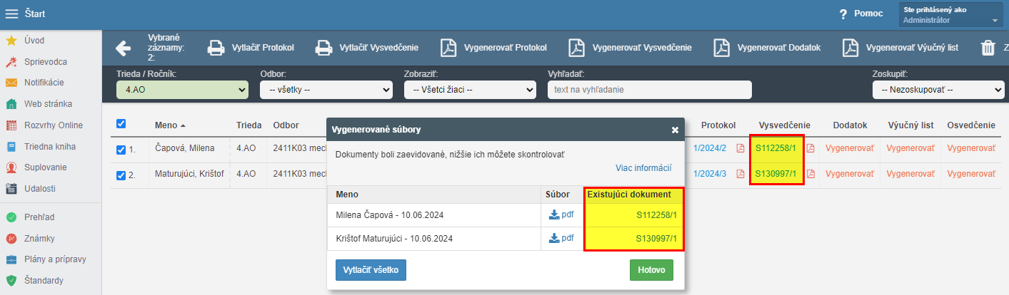Uncheck the checkbox for Čapová, Milena
Viewport: 1009px width, 295px height.
pos(121,150)
